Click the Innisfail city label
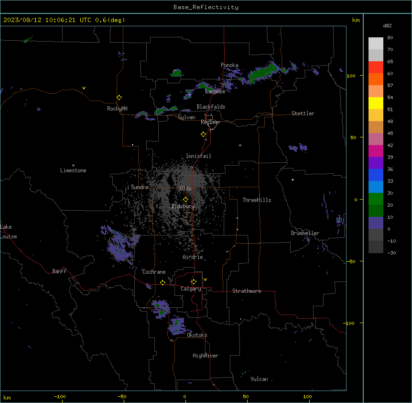This screenshot has height=403, width=412. [x=198, y=156]
